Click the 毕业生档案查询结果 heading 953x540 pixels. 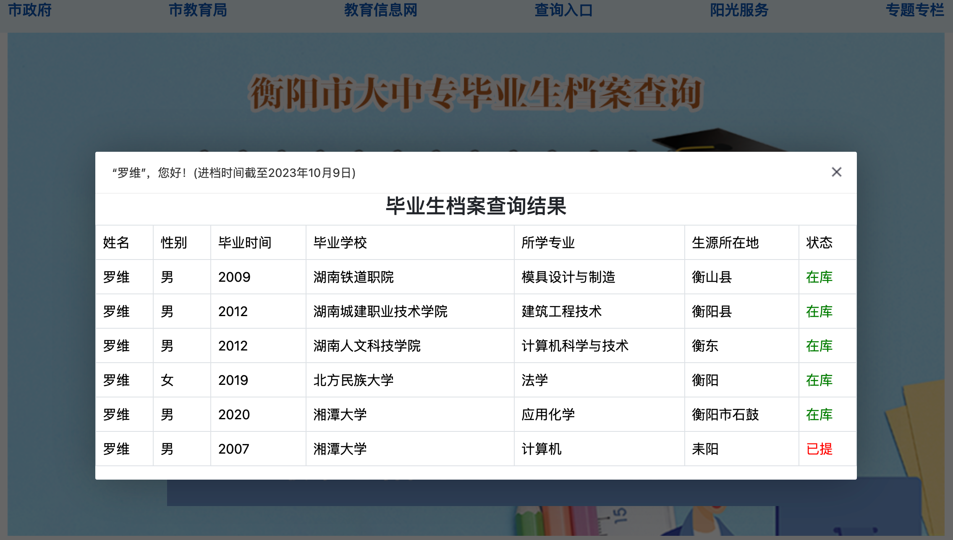pos(476,206)
